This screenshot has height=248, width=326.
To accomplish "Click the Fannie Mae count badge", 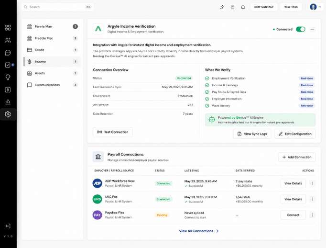I will coord(75,26).
